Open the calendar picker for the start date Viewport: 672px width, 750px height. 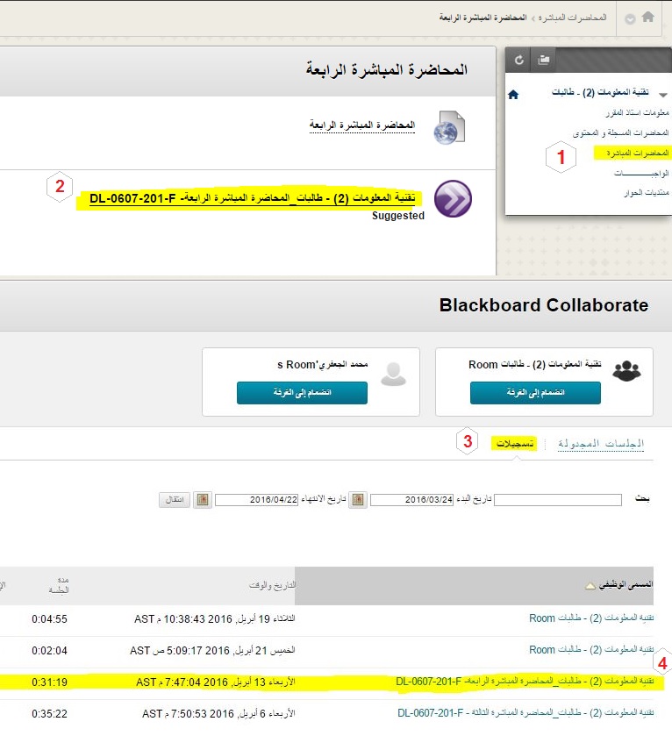pyautogui.click(x=358, y=500)
